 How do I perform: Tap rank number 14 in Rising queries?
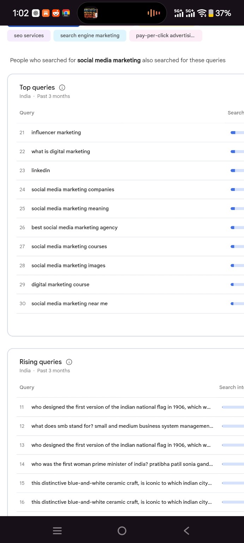click(22, 464)
